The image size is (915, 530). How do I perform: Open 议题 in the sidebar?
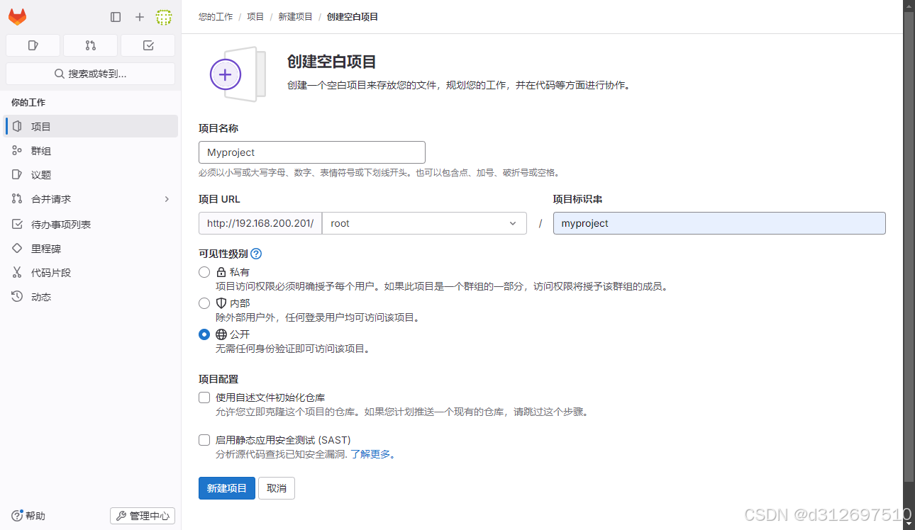point(91,174)
